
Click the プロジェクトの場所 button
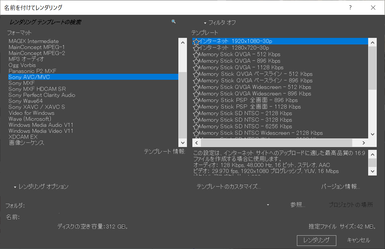(351, 205)
